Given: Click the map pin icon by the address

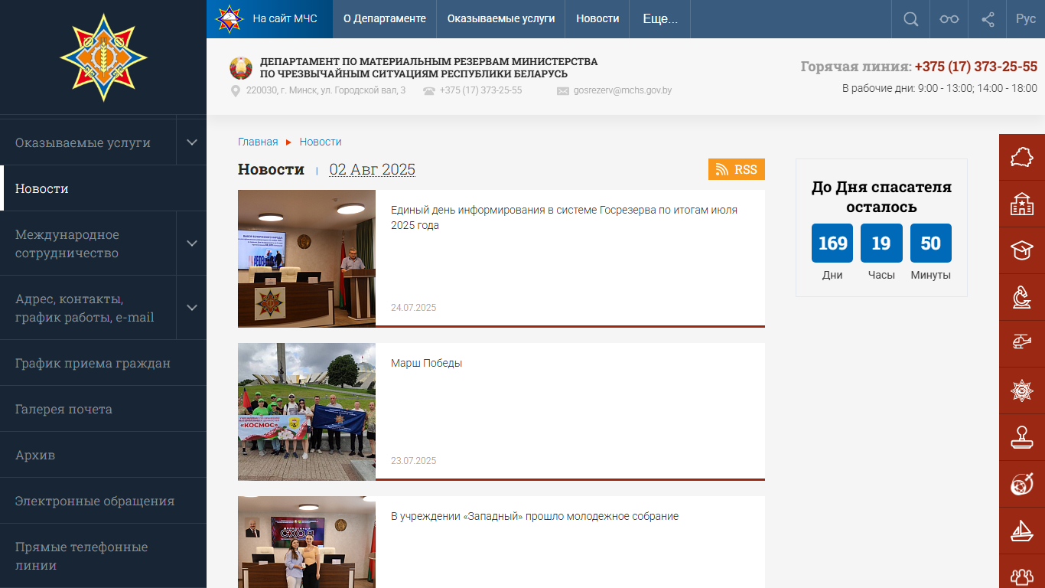Looking at the screenshot, I should 236,91.
